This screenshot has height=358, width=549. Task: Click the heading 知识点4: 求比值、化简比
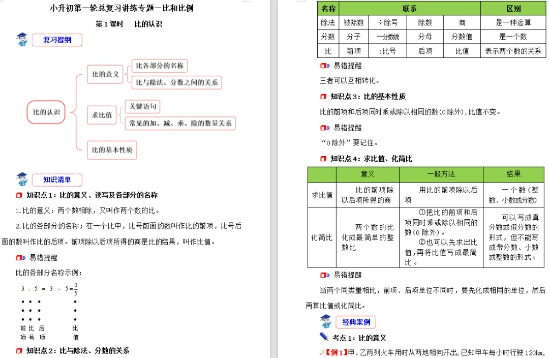371,159
